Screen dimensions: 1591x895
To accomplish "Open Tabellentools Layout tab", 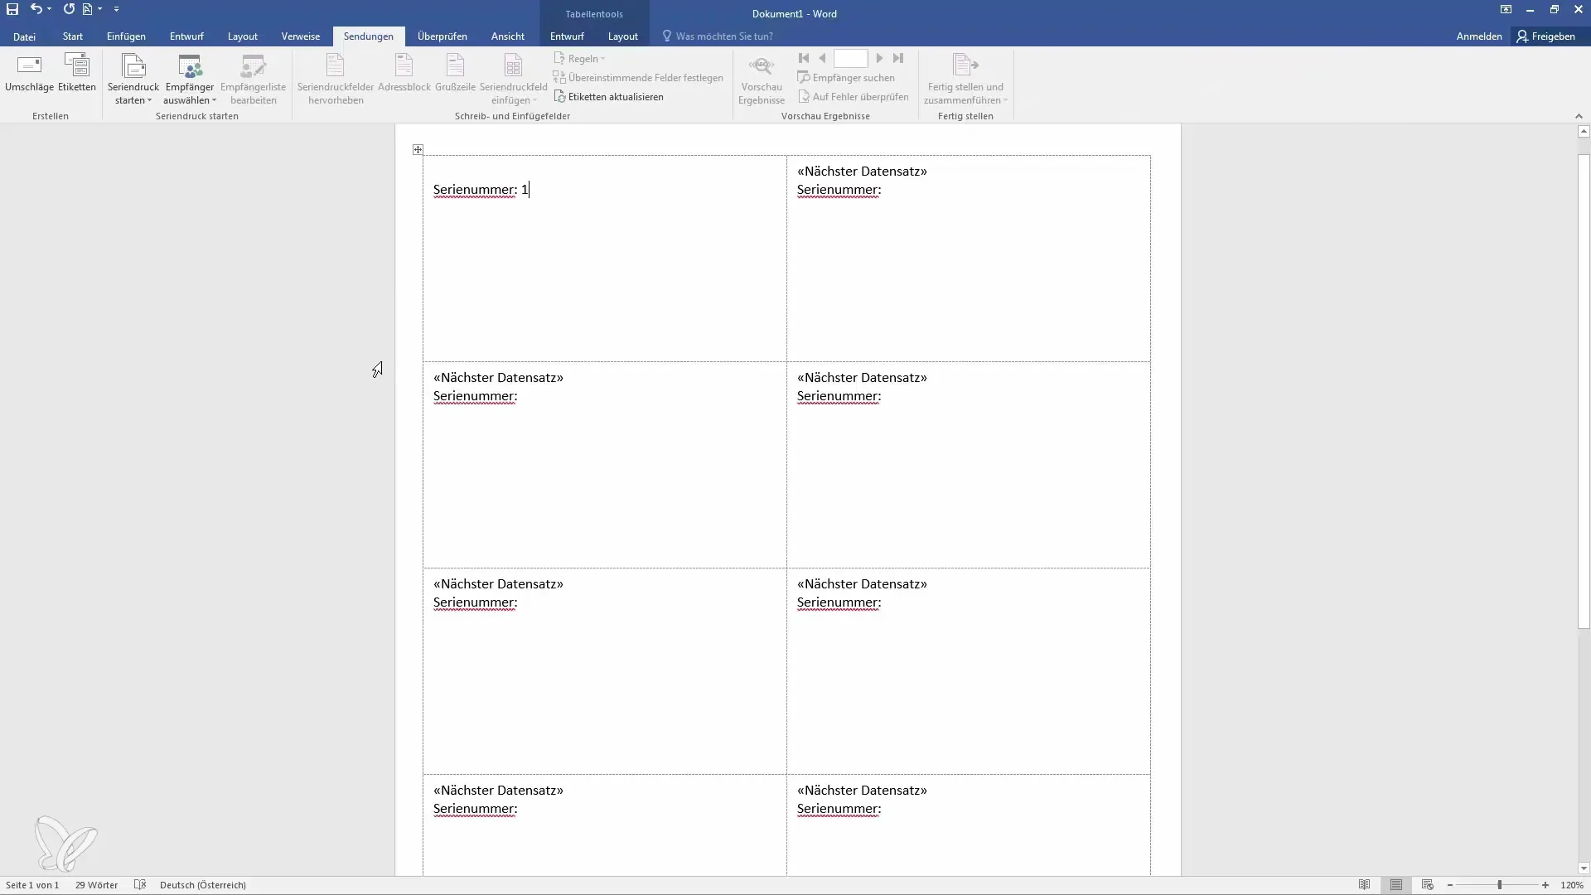I will [x=622, y=36].
